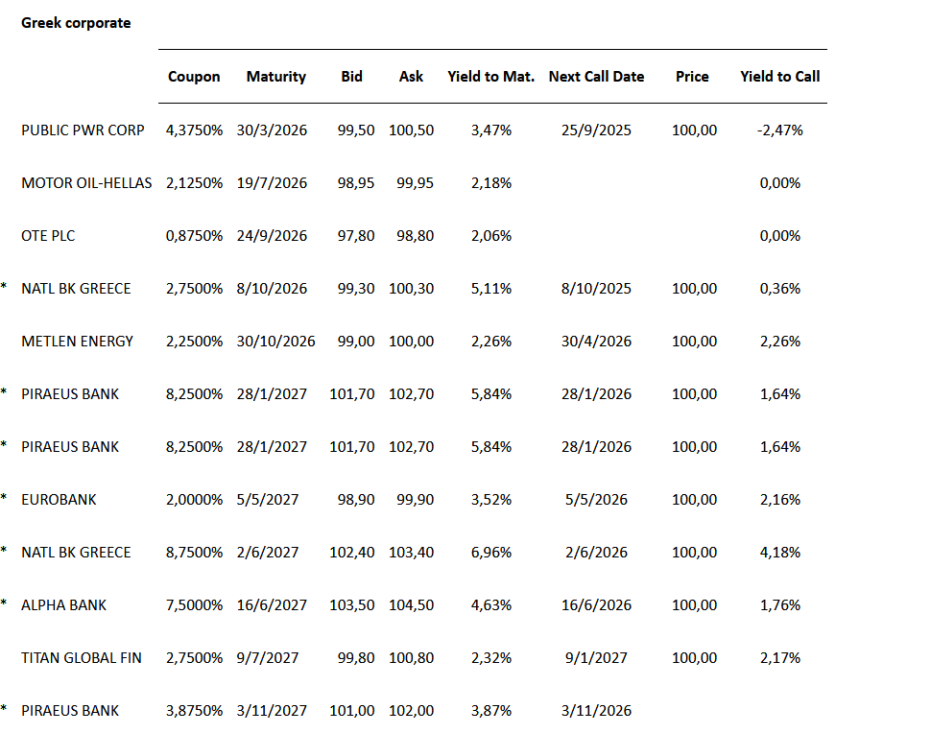Select the EUROBANK row label
Image resolution: width=931 pixels, height=733 pixels.
tap(59, 500)
